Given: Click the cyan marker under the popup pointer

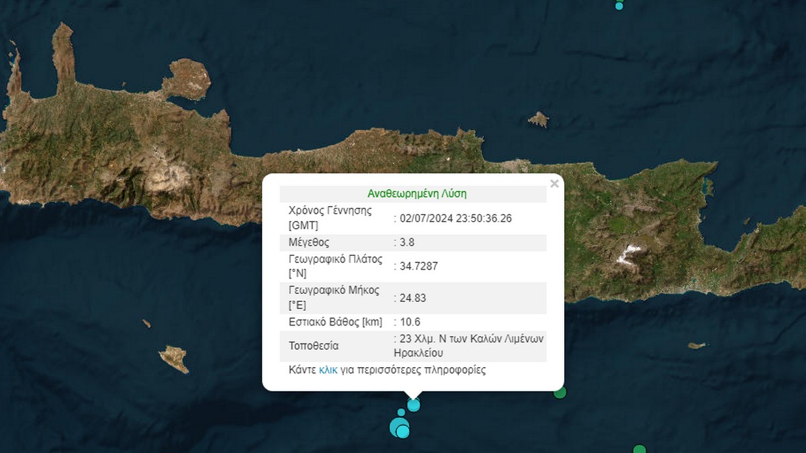Looking at the screenshot, I should pyautogui.click(x=414, y=405).
